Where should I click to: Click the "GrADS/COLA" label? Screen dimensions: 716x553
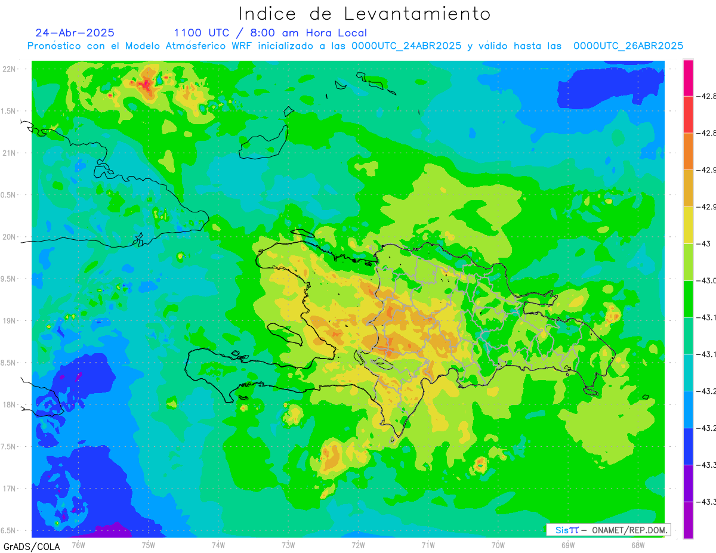[x=31, y=546]
